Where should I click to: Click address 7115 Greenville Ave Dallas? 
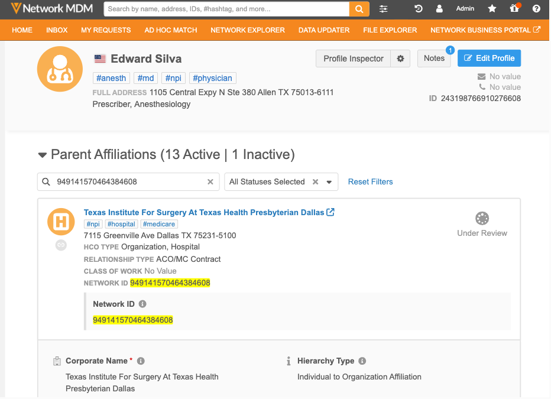click(160, 235)
